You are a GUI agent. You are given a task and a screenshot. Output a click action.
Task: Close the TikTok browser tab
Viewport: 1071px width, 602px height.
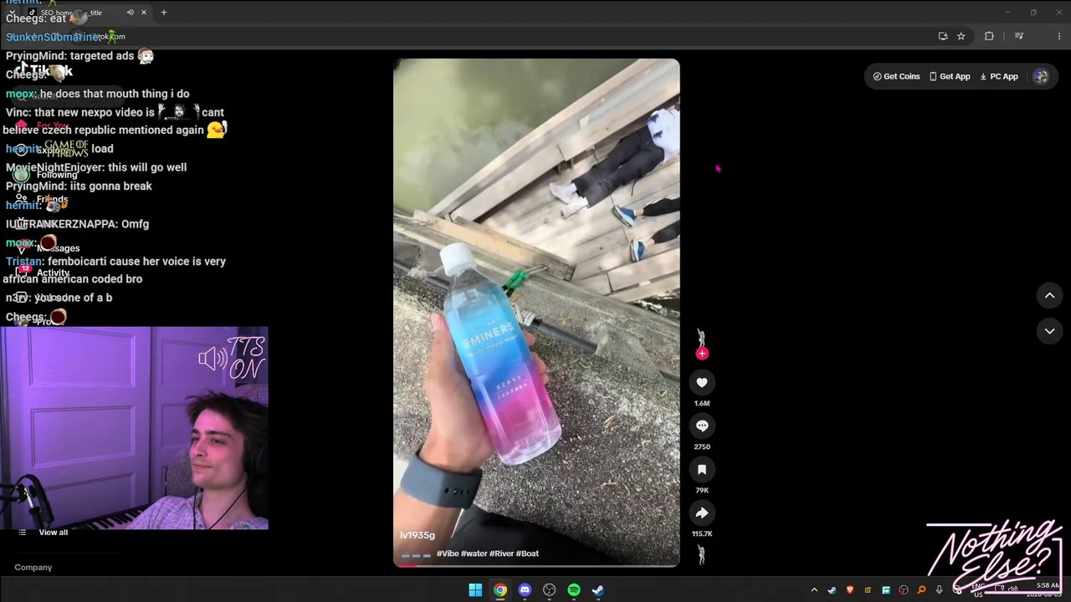(144, 13)
